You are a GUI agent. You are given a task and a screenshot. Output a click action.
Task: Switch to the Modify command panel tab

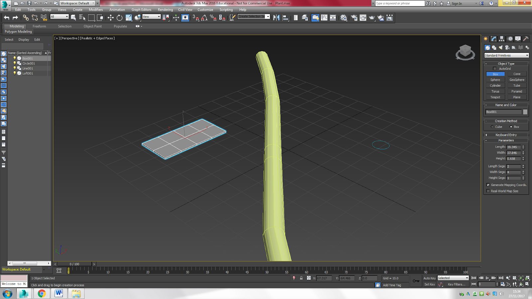pyautogui.click(x=494, y=39)
